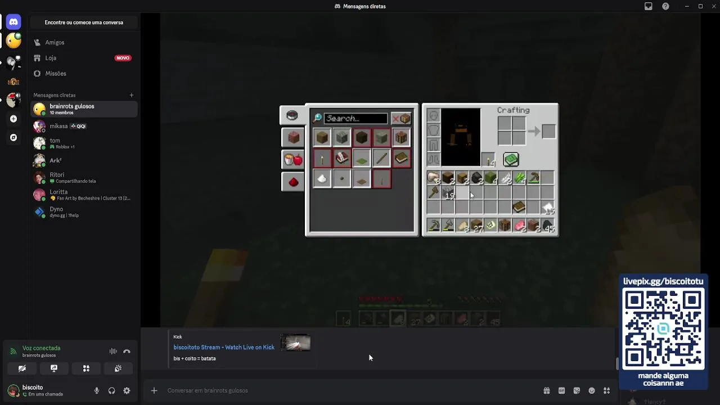This screenshot has height=405, width=720.
Task: Click NOVO badge next to Loja
Action: (123, 58)
